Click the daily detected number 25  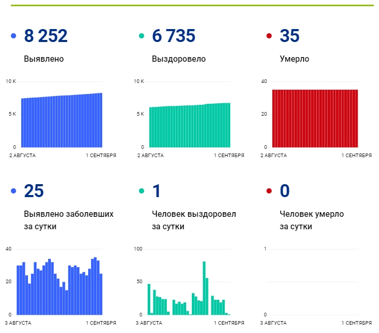click(x=34, y=191)
